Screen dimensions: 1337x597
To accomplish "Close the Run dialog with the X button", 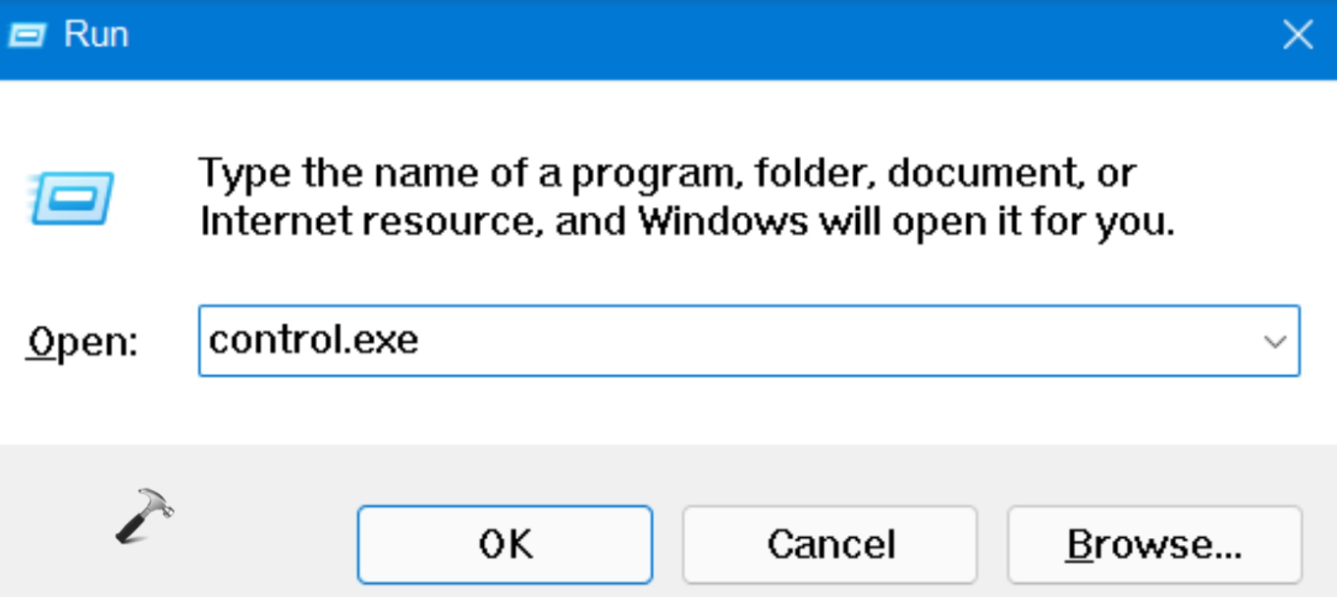I will (x=1298, y=36).
